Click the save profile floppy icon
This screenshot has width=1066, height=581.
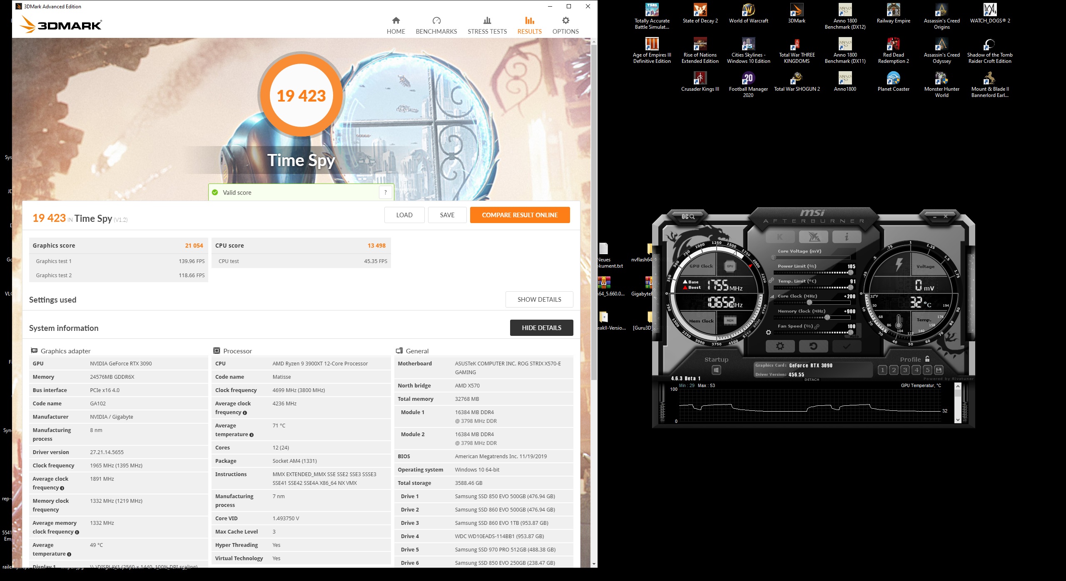coord(939,370)
